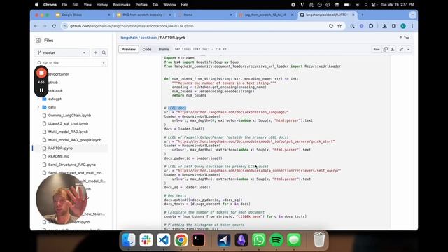
Task: Open the History menu
Action: (x=102, y=5)
